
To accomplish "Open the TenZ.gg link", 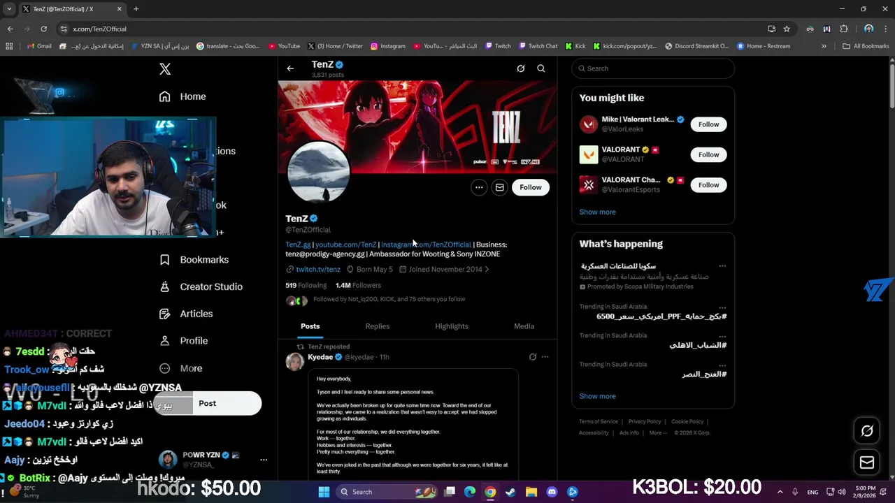I will pos(298,245).
